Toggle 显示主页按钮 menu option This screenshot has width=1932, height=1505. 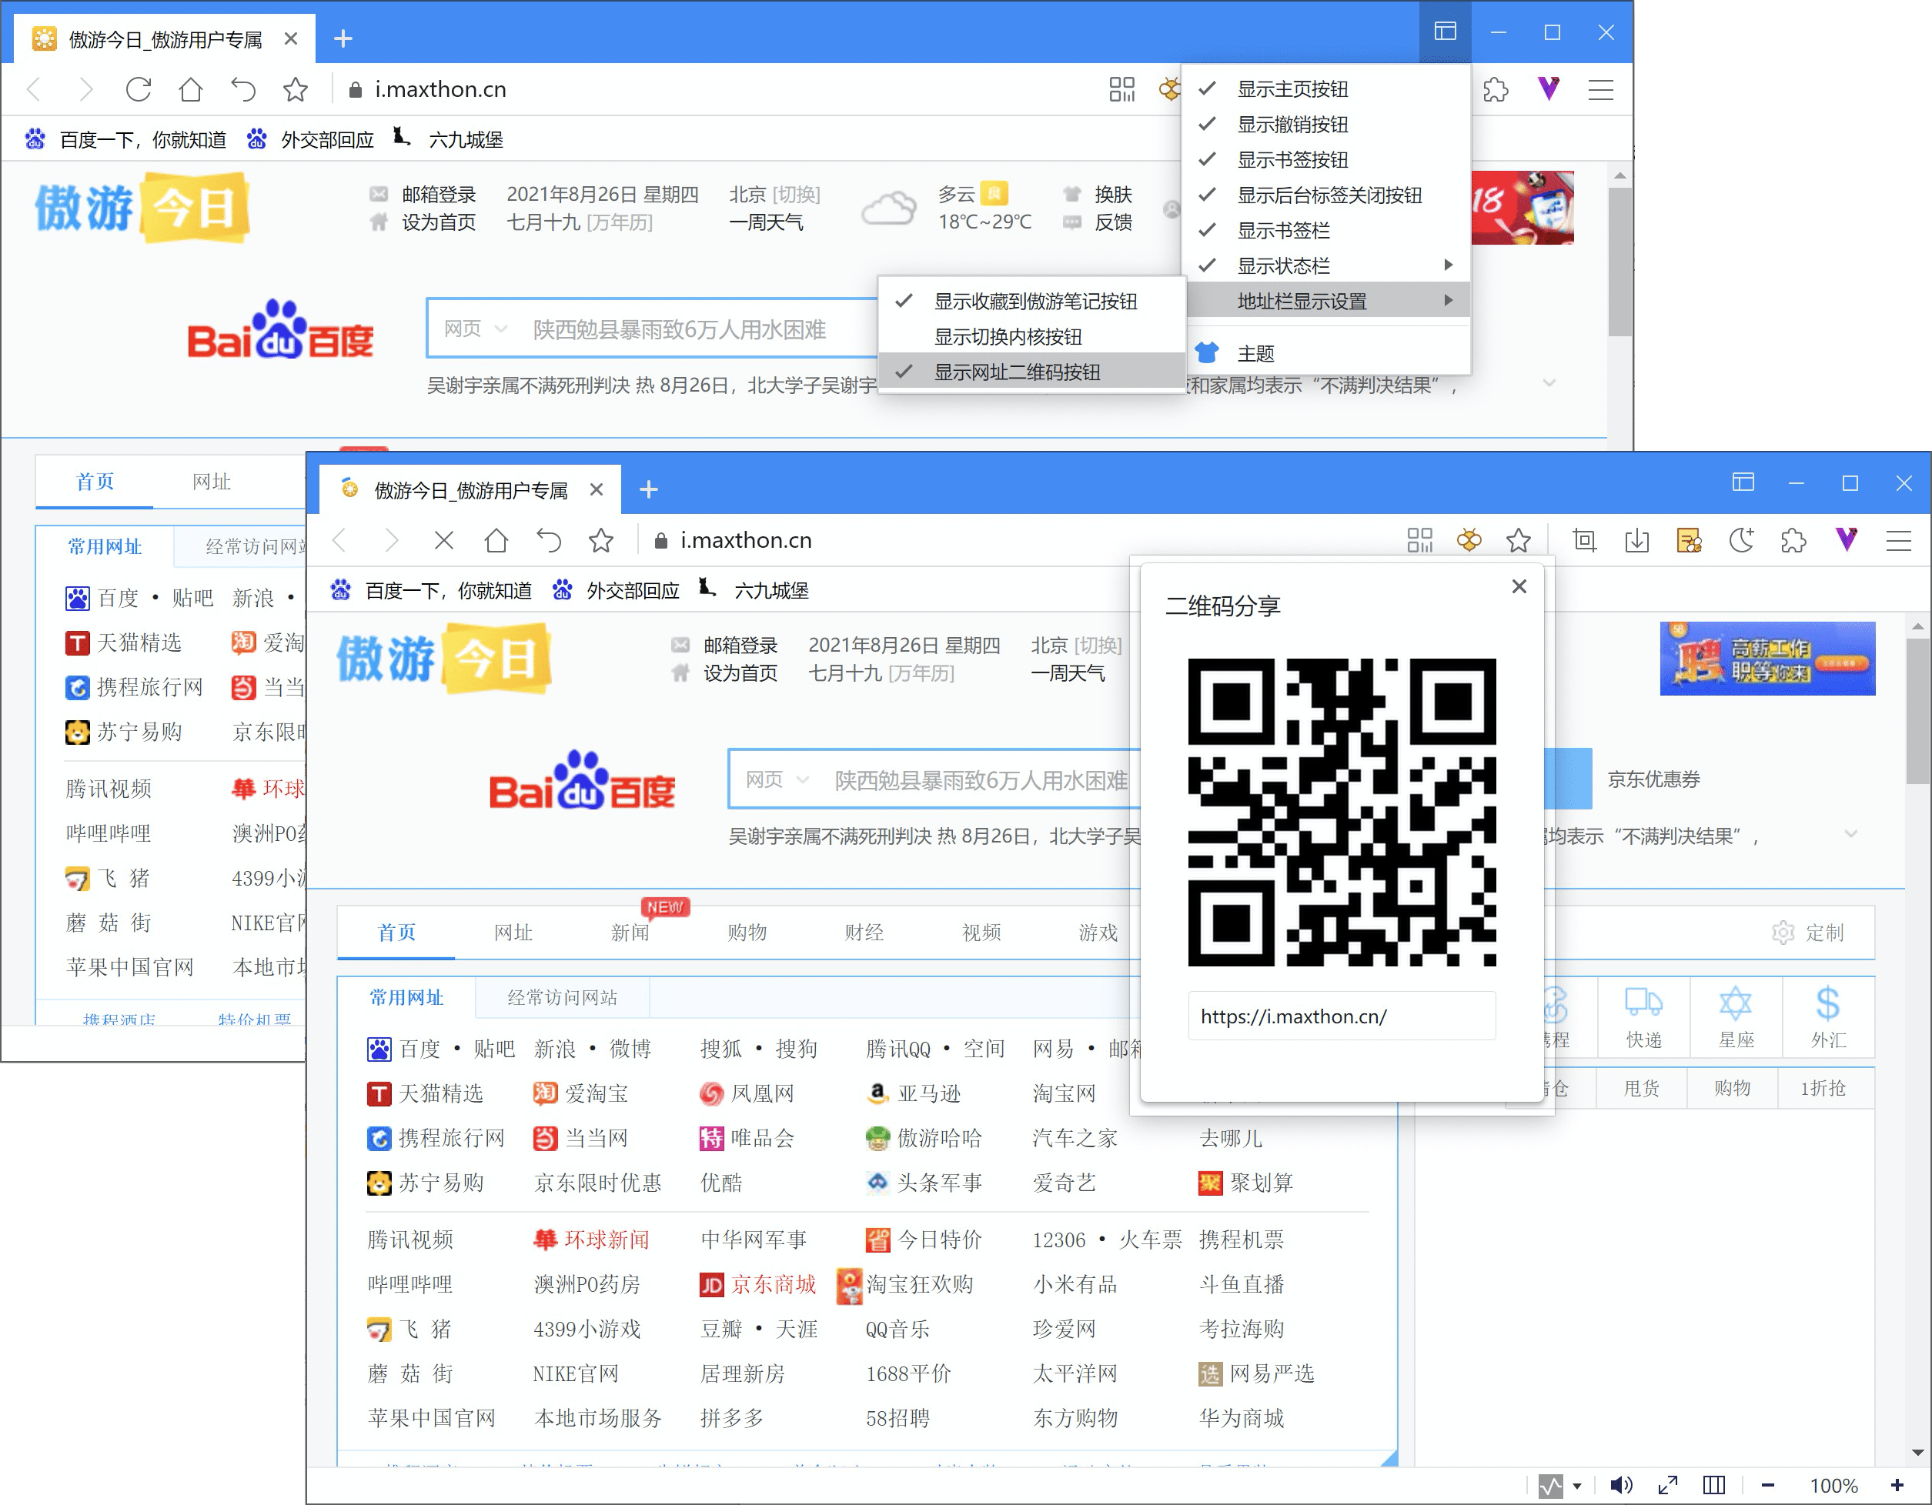tap(1325, 89)
